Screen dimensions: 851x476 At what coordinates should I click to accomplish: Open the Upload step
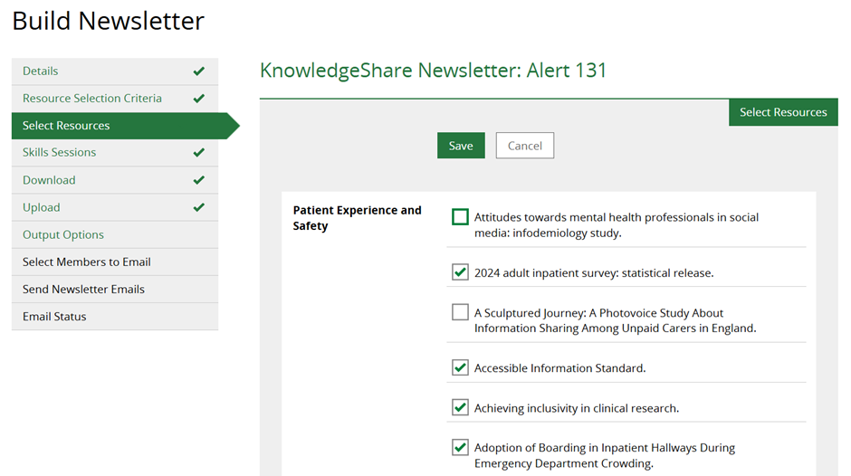point(115,207)
